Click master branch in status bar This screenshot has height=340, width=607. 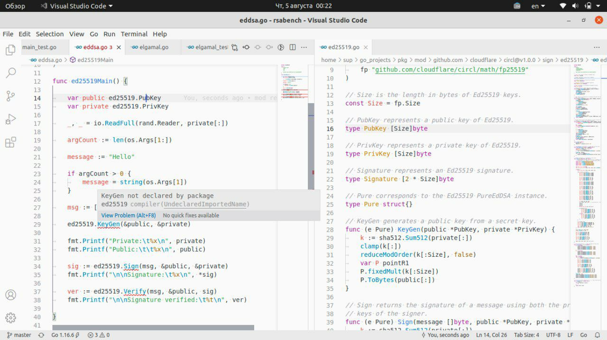[19, 335]
